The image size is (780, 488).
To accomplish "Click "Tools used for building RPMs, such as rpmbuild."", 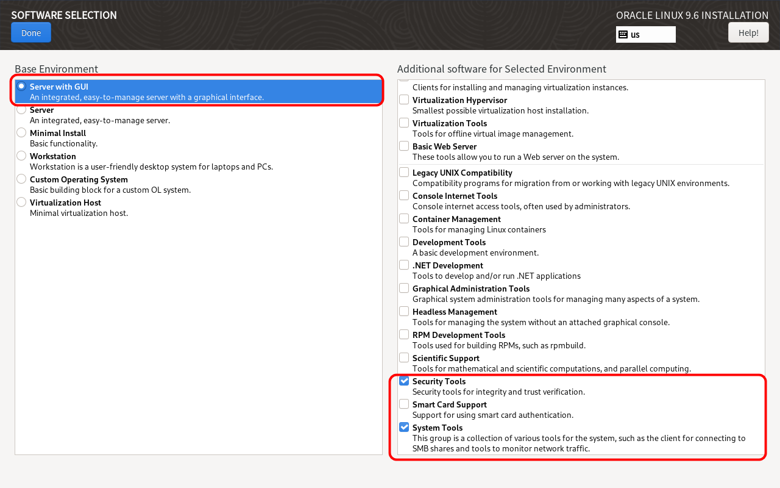I will tap(499, 345).
